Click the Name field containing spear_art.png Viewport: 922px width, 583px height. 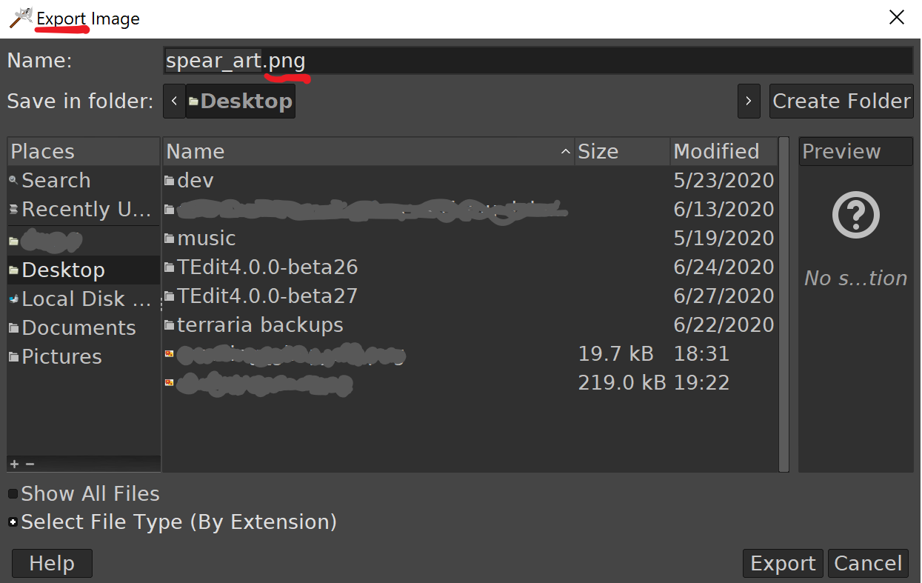[537, 61]
